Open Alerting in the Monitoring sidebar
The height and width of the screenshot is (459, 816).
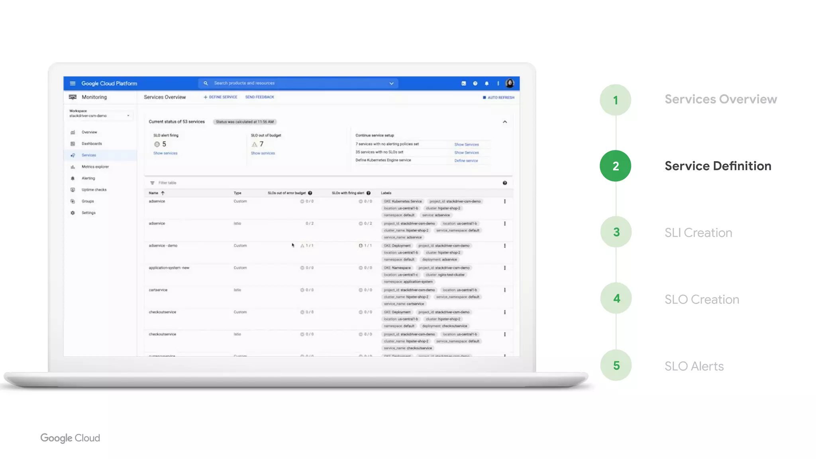pyautogui.click(x=88, y=178)
